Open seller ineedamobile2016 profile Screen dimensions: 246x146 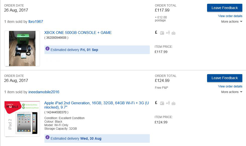click(44, 92)
